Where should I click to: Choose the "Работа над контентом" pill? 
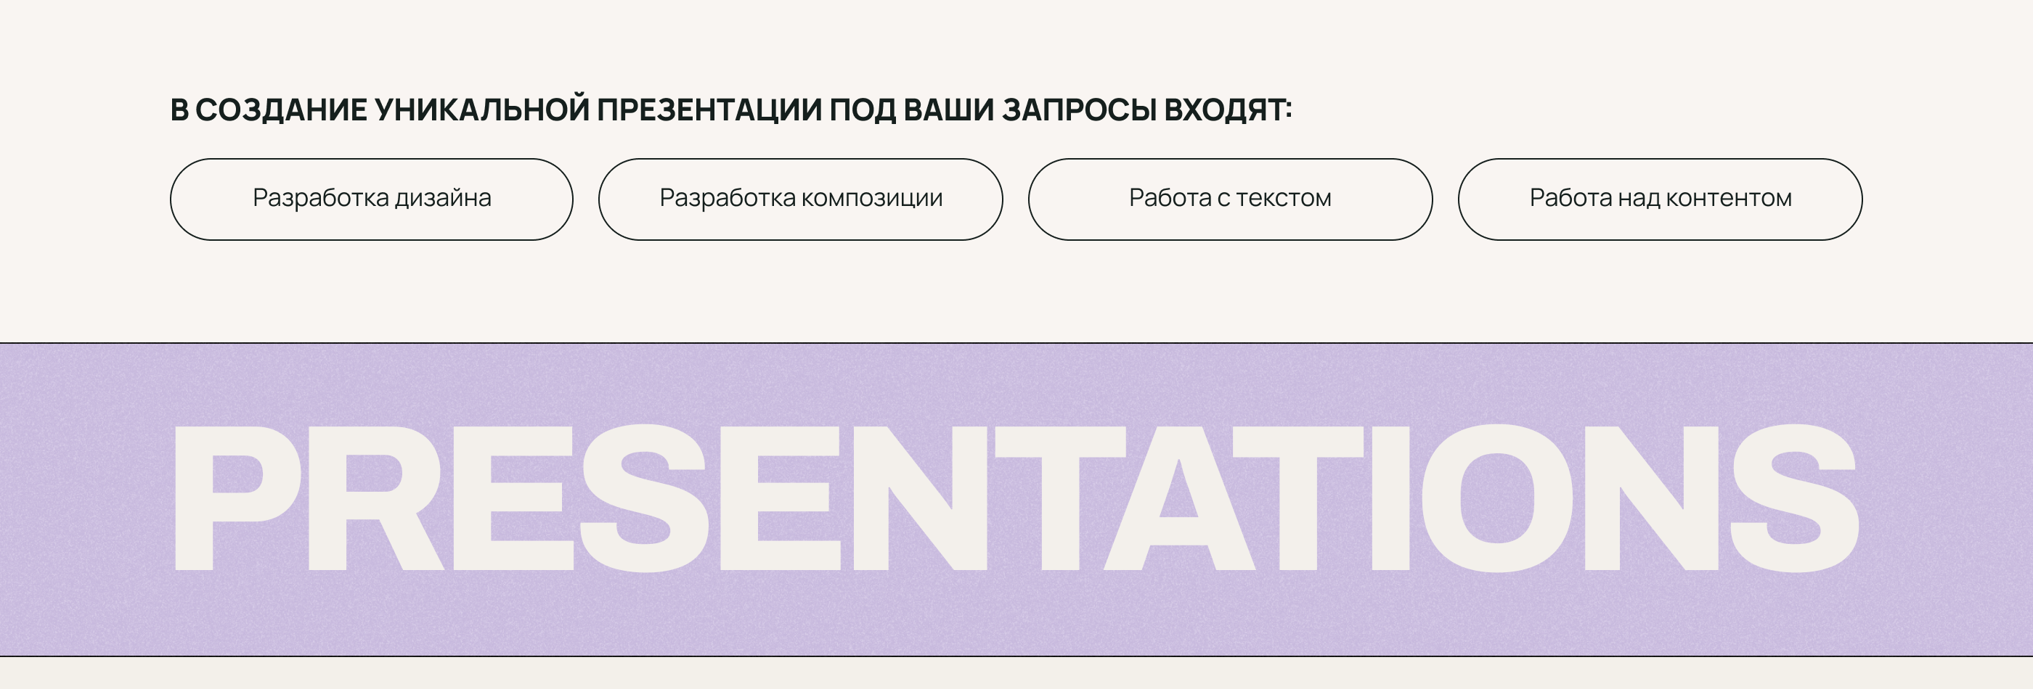coord(1660,199)
